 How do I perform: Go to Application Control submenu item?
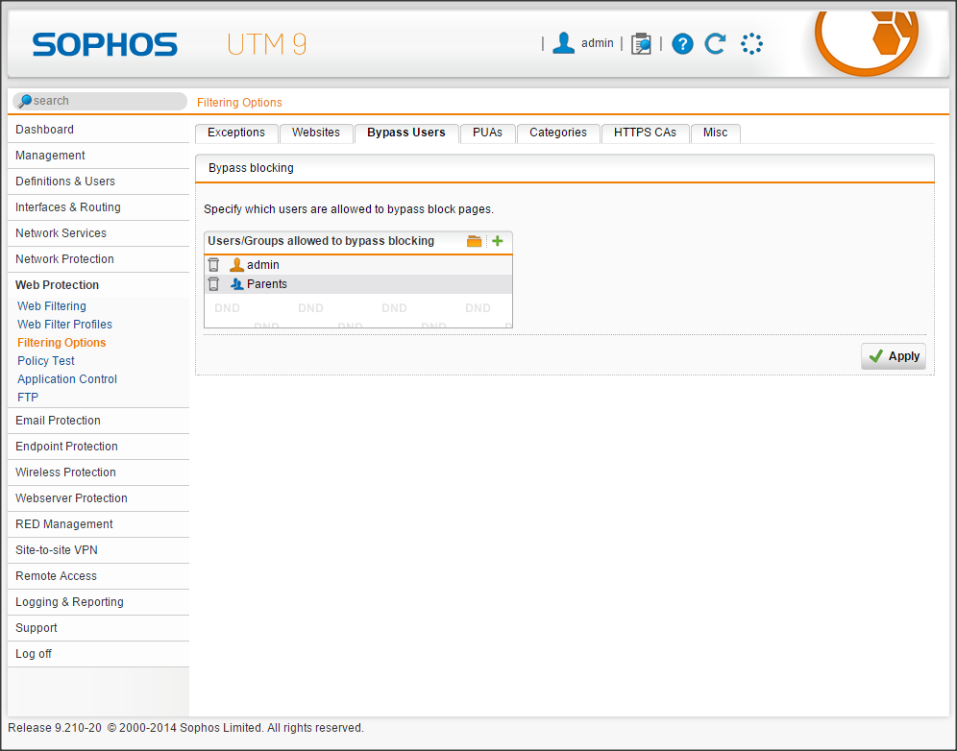point(67,379)
